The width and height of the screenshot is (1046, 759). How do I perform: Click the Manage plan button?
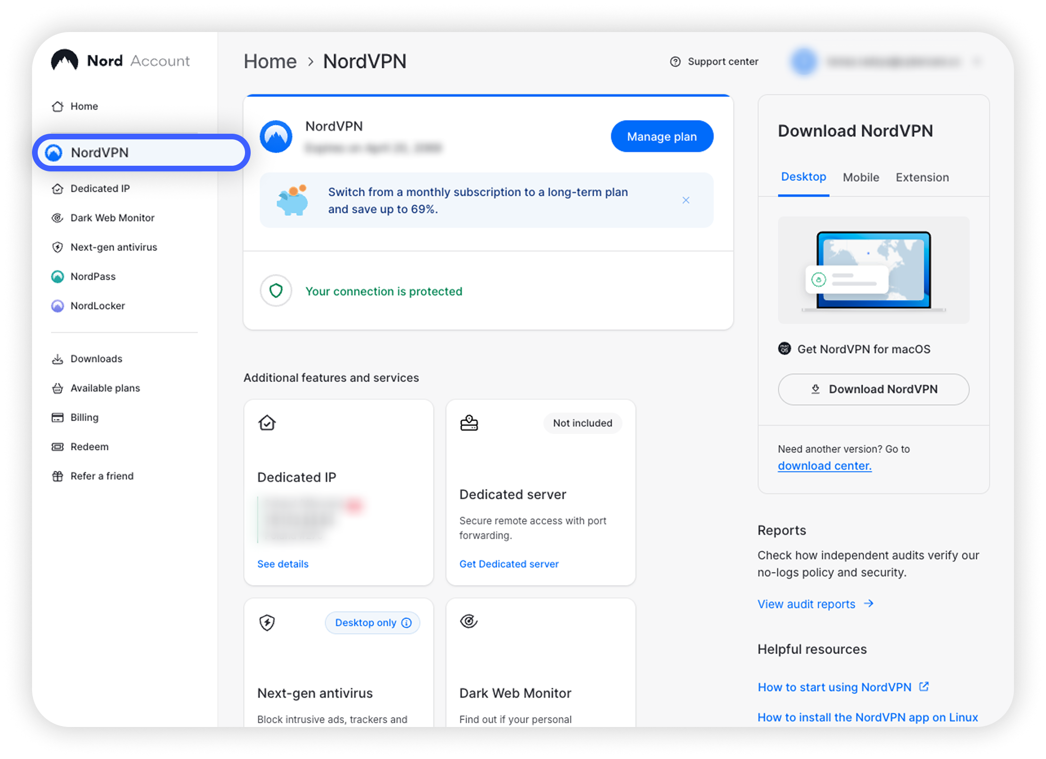coord(662,137)
